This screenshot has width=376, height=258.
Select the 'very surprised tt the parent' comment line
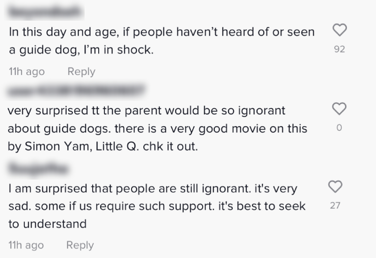(147, 111)
